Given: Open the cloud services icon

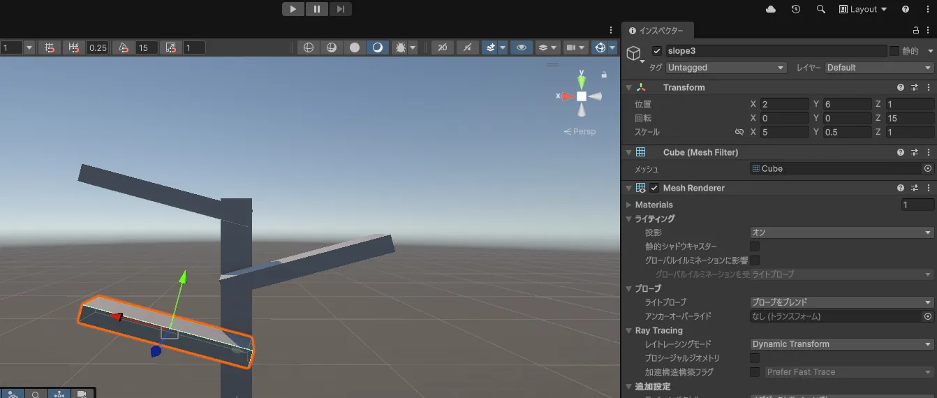Looking at the screenshot, I should (771, 9).
